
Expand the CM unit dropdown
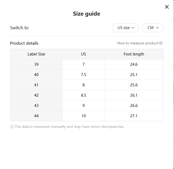click(153, 28)
